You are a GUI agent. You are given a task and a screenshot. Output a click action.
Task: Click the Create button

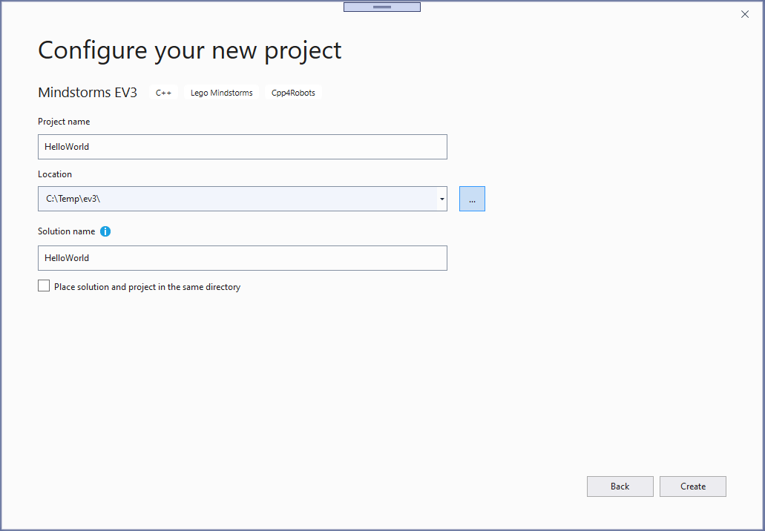693,487
